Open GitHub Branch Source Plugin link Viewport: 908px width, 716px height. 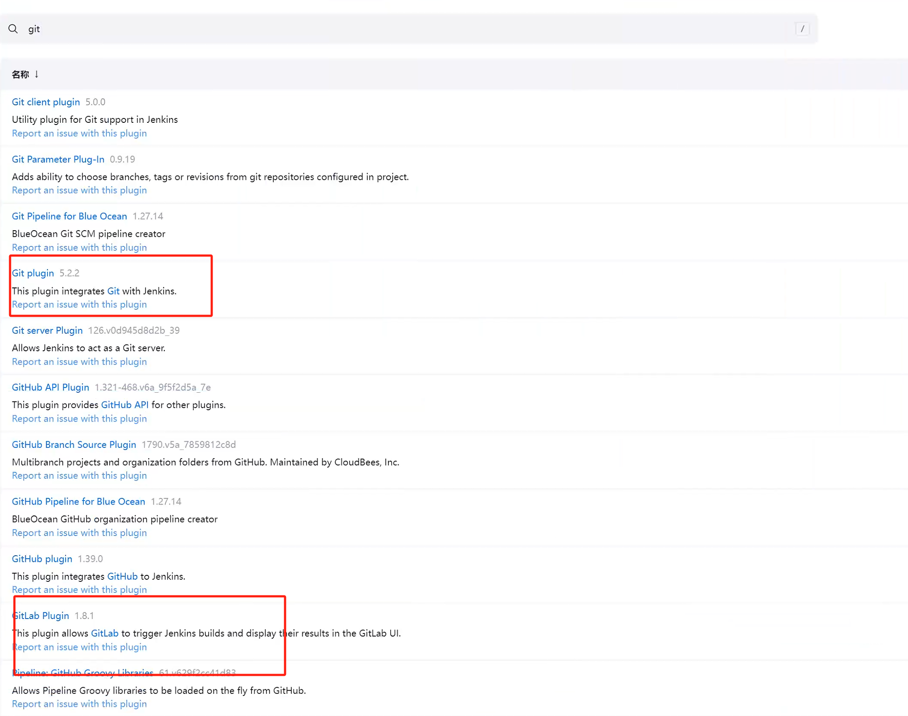tap(74, 444)
